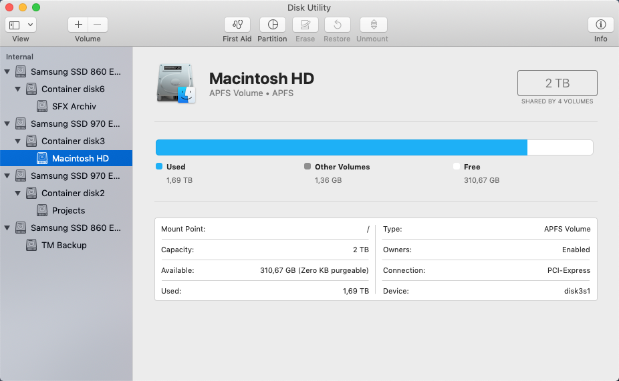The height and width of the screenshot is (381, 619).
Task: Click the Projects drive icon
Action: click(42, 210)
